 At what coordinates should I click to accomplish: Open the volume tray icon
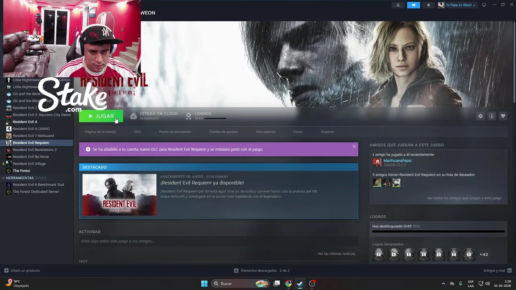[x=487, y=284]
